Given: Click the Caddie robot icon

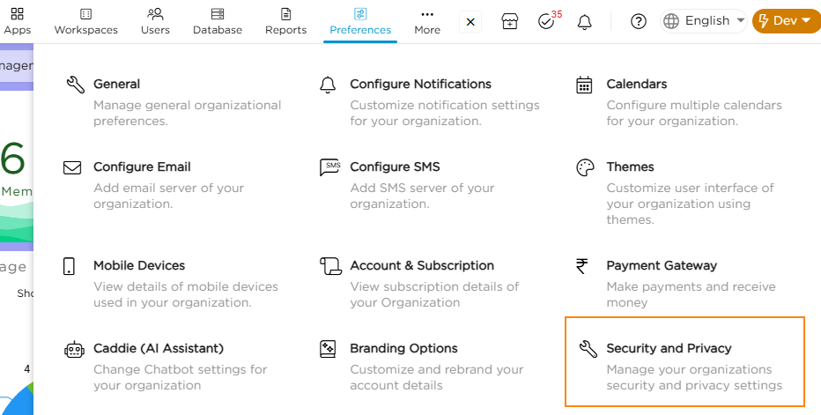Looking at the screenshot, I should [75, 349].
